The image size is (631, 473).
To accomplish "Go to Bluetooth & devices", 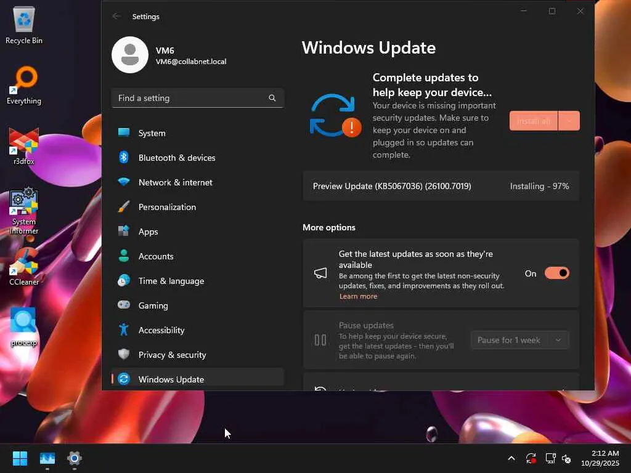I will (198, 158).
